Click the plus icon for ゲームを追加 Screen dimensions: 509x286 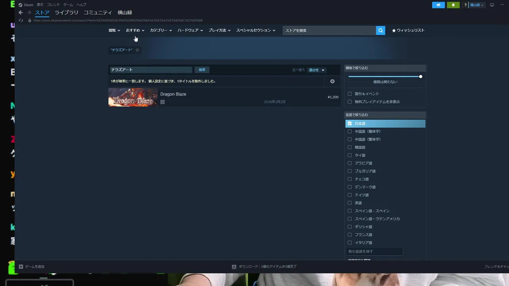tap(21, 267)
